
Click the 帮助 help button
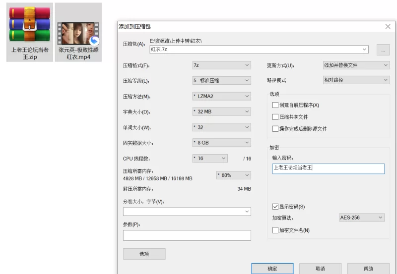coord(368,269)
